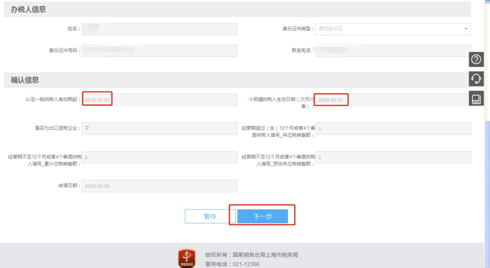
Task: Click the 姓名 input field
Action: pos(159,29)
